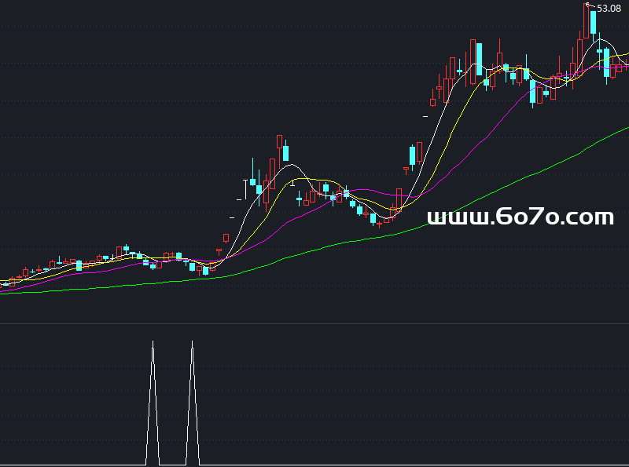Click the 53.08 high price label
The height and width of the screenshot is (467, 629).
609,9
